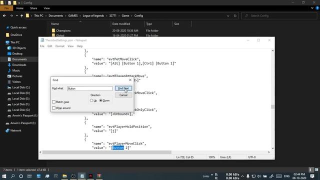The width and height of the screenshot is (320, 180).
Task: Open Notepad Help menu
Action: click(79, 46)
